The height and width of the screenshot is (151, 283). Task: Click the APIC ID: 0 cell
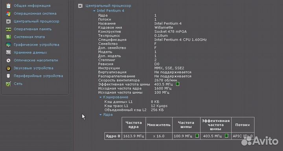[243, 136]
